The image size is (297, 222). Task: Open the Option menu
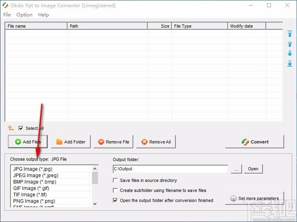pos(24,15)
